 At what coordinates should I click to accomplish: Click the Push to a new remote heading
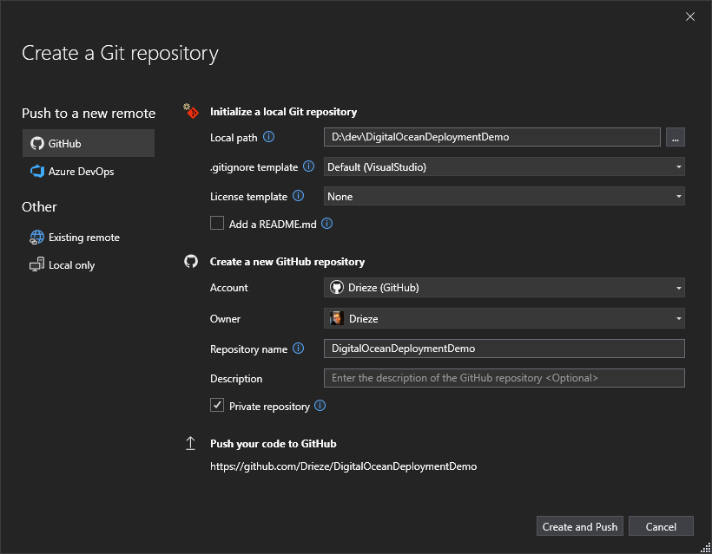tap(89, 113)
